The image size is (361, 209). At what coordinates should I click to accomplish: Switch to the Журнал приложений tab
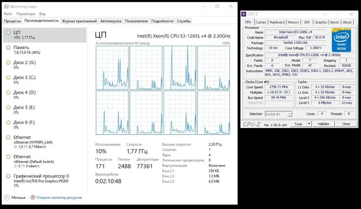point(79,21)
